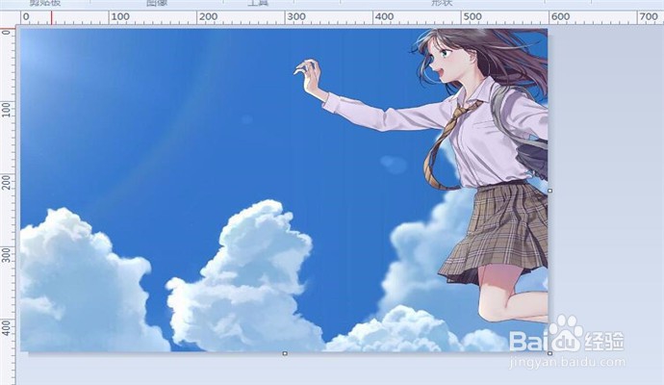This screenshot has width=664, height=385.
Task: Click the 400 mark on horizontal ruler
Action: coord(385,17)
